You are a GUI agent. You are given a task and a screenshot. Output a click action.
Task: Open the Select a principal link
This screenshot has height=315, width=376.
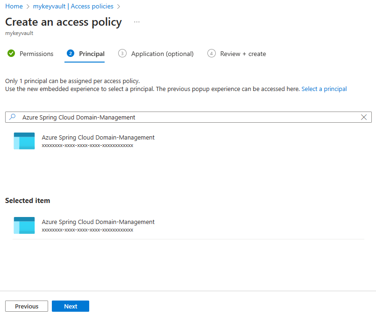click(324, 89)
